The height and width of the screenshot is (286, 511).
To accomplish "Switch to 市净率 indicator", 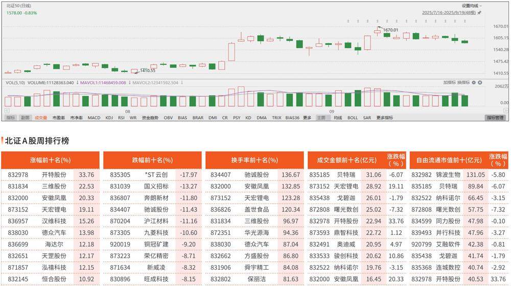I will (x=76, y=117).
